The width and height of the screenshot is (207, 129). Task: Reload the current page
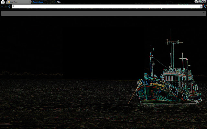click(9, 6)
